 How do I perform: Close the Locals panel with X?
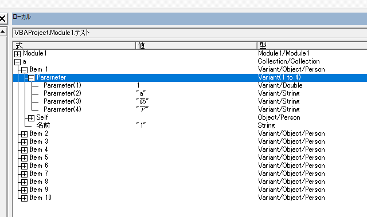(x=2, y=18)
